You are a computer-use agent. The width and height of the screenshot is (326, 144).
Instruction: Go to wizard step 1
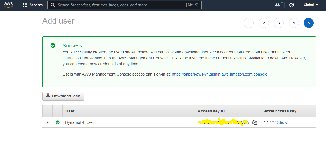point(249,23)
